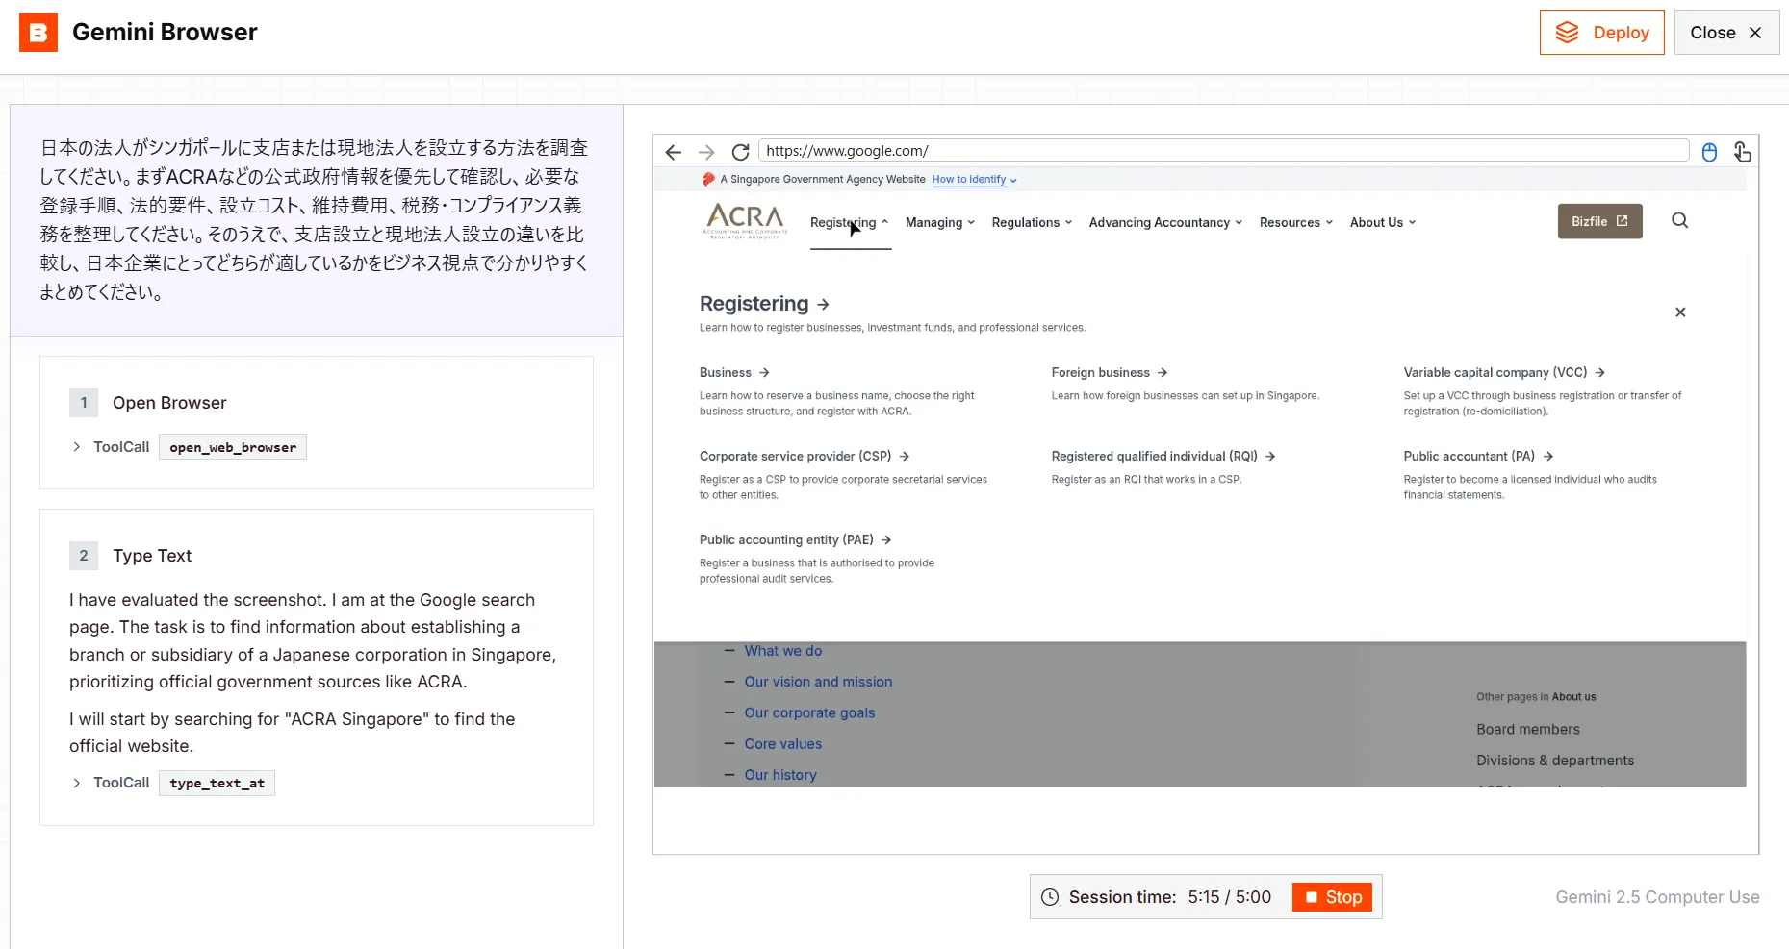Click the open_web_browser tool chip
The image size is (1789, 949).
tap(233, 447)
